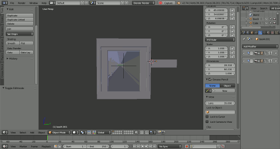Enable Lock Camera to View checkbox
The width and height of the screenshot is (280, 149).
click(207, 122)
